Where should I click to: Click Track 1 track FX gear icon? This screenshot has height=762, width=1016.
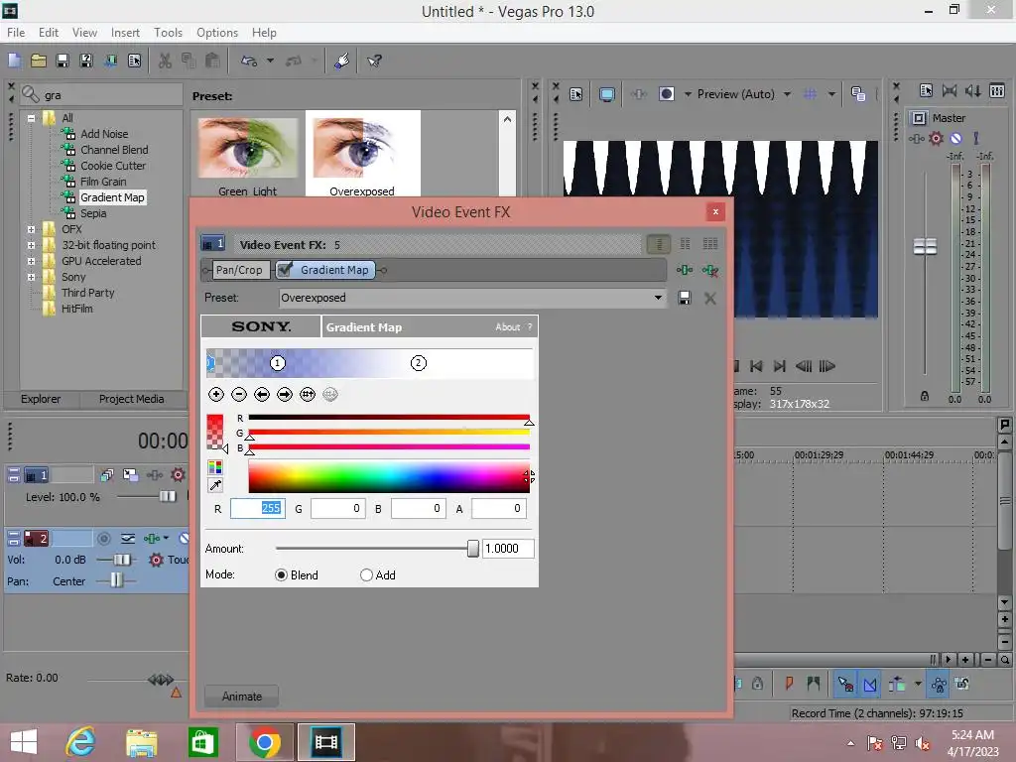click(178, 475)
